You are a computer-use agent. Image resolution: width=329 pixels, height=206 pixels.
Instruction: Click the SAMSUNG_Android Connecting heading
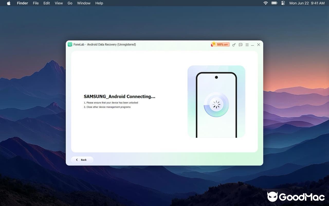(120, 97)
